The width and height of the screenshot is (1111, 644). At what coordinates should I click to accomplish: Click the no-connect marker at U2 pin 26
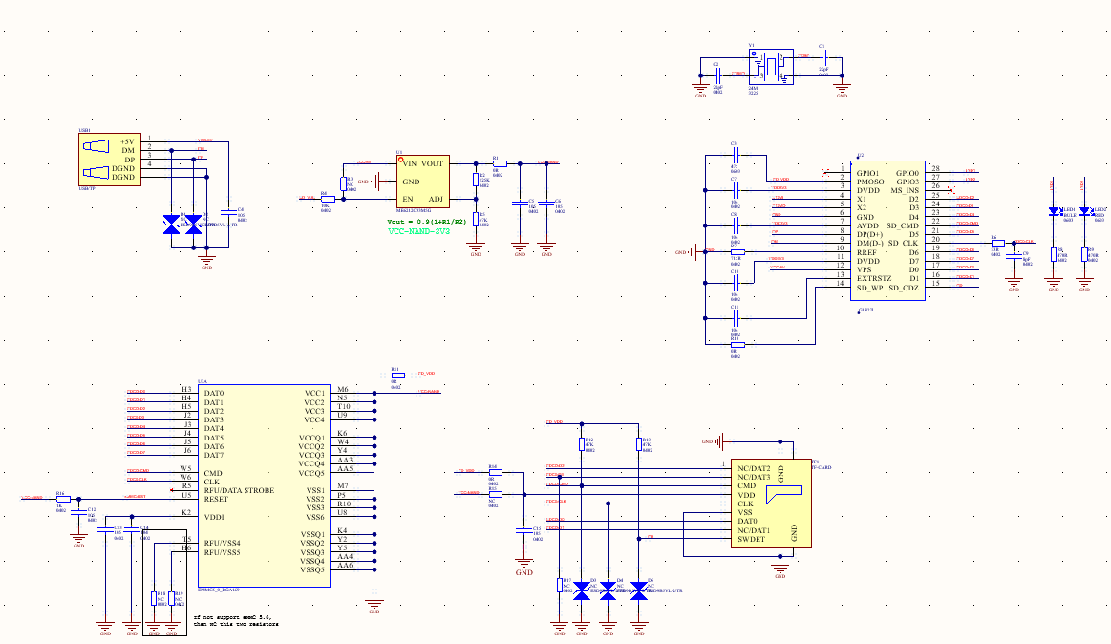pyautogui.click(x=951, y=190)
